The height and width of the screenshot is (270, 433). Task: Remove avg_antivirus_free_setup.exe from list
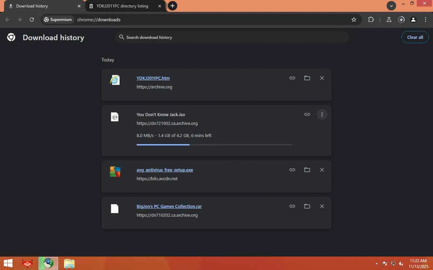tap(322, 170)
